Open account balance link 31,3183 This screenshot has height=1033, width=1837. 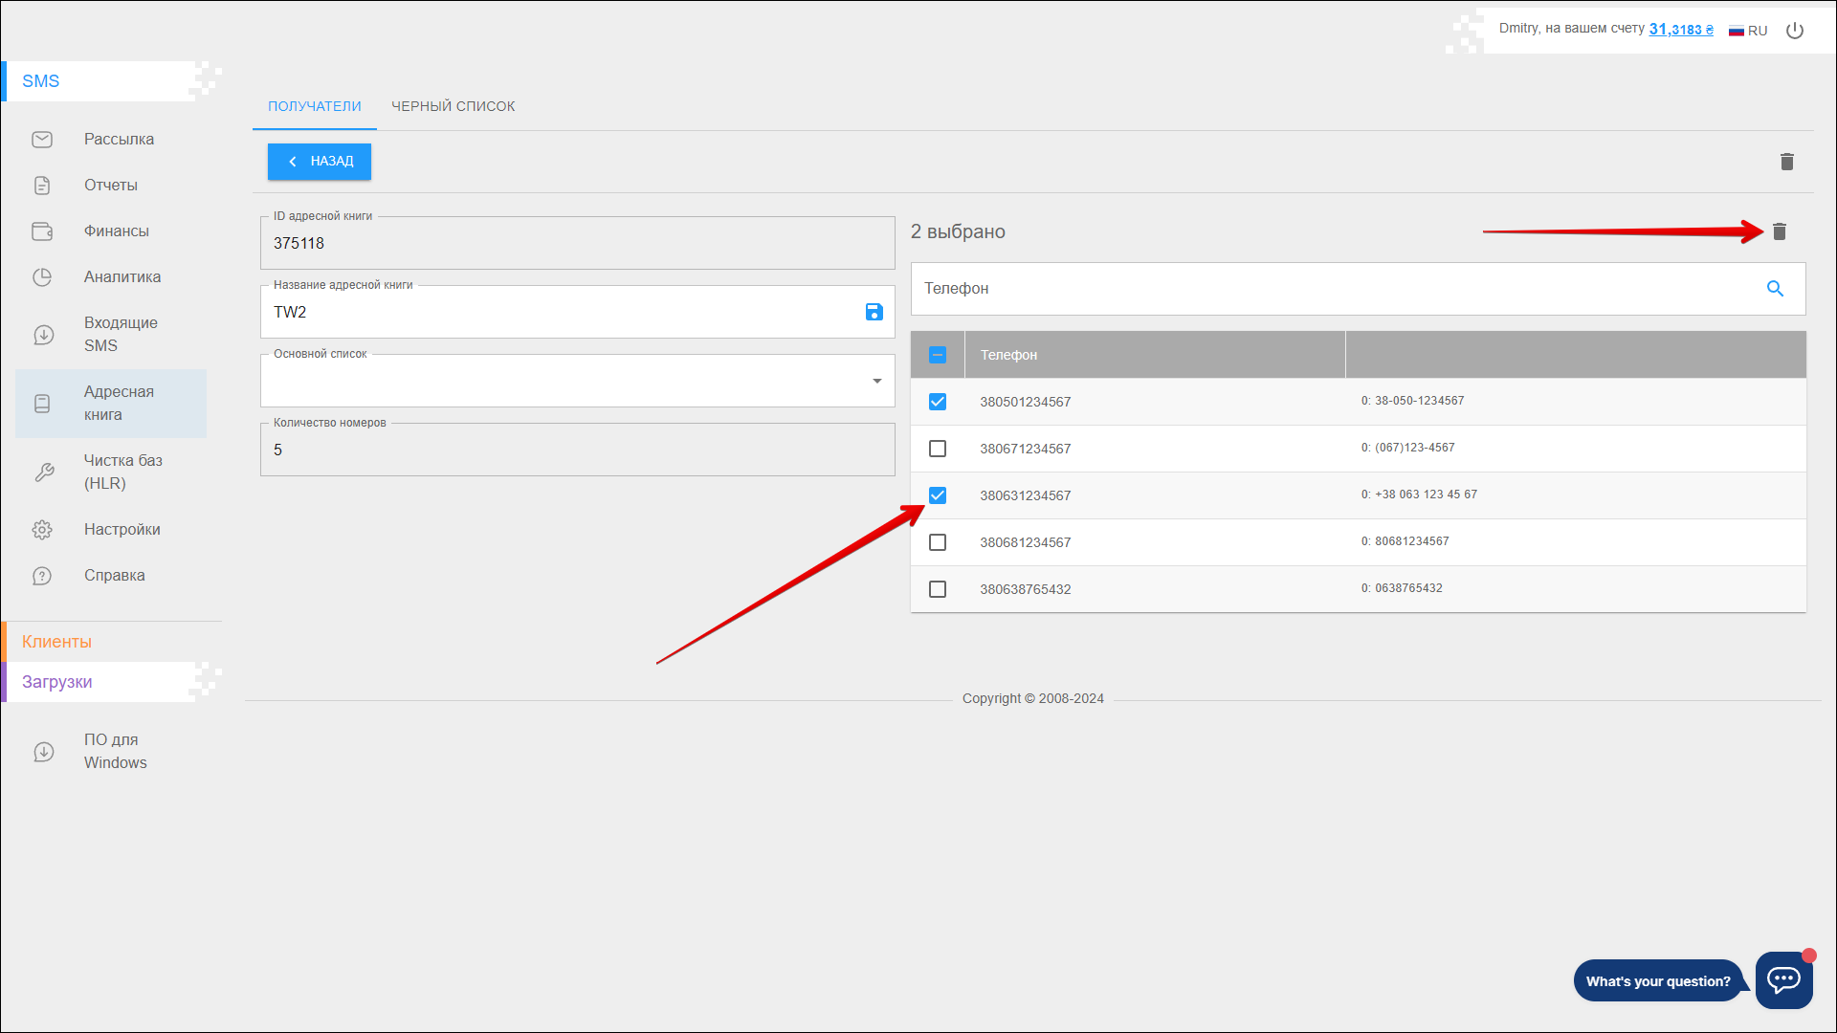pyautogui.click(x=1680, y=30)
